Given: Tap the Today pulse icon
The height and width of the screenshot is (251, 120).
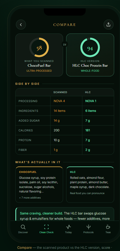Looking at the screenshot, I should click(68, 227).
